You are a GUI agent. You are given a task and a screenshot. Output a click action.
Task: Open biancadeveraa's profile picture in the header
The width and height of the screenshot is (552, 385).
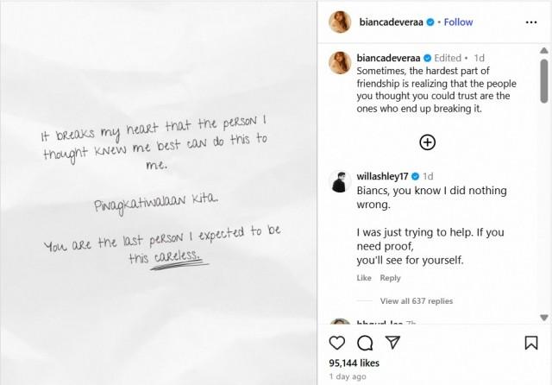coord(340,22)
